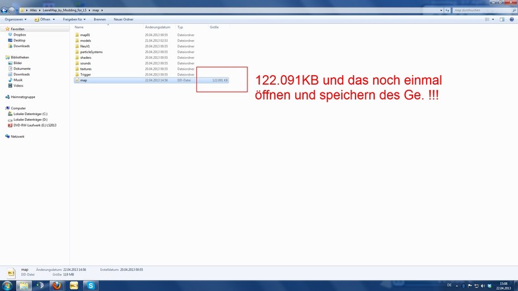Click the 'map durchsuchen' search field
Screen dimensions: 518x291
coord(482,10)
